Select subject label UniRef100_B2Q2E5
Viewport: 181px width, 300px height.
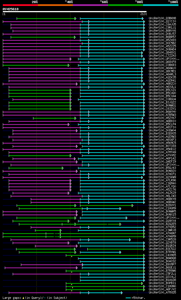tap(163, 224)
